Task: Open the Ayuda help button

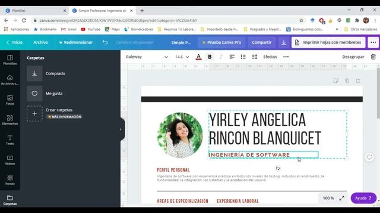Action: point(363,198)
